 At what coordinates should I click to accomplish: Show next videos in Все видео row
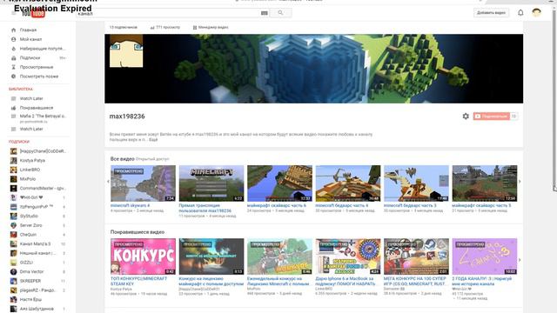520,182
